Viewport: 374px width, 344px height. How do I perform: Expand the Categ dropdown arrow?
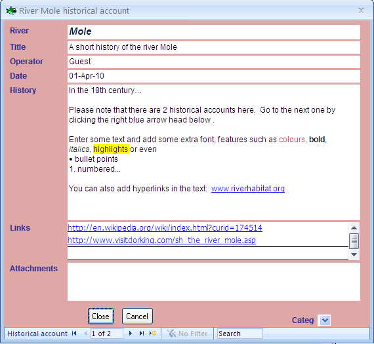coord(325,320)
